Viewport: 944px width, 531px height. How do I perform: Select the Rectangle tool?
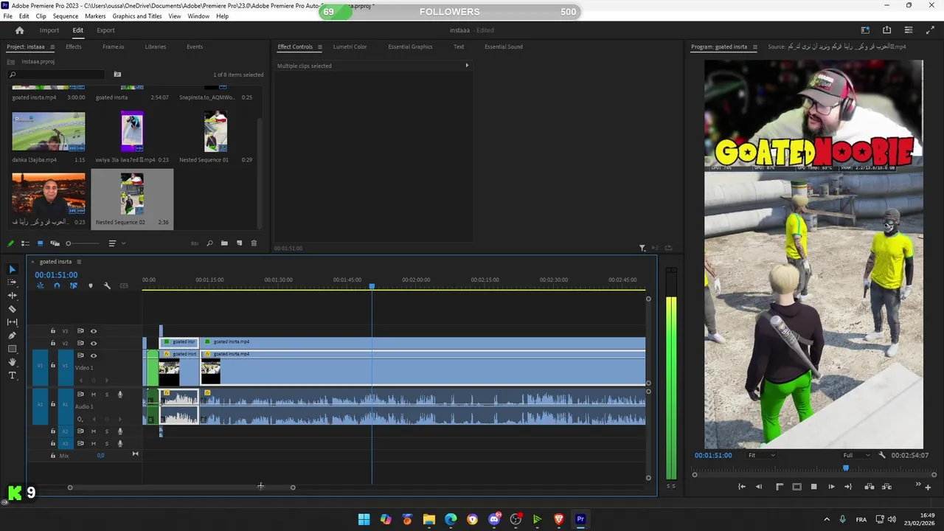pos(12,349)
